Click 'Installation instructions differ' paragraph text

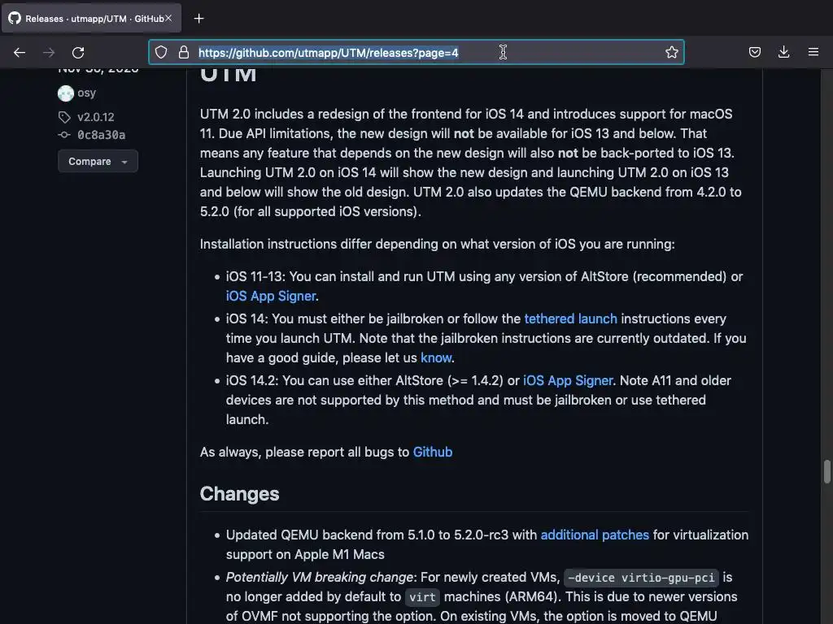(x=437, y=244)
